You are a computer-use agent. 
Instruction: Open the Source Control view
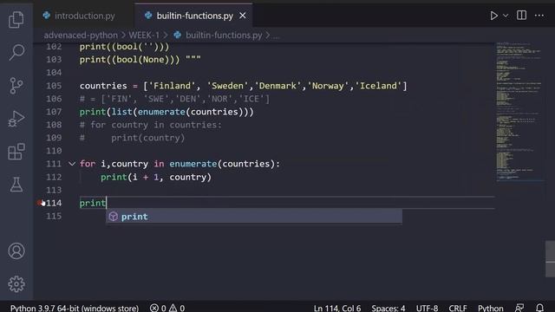coord(16,86)
